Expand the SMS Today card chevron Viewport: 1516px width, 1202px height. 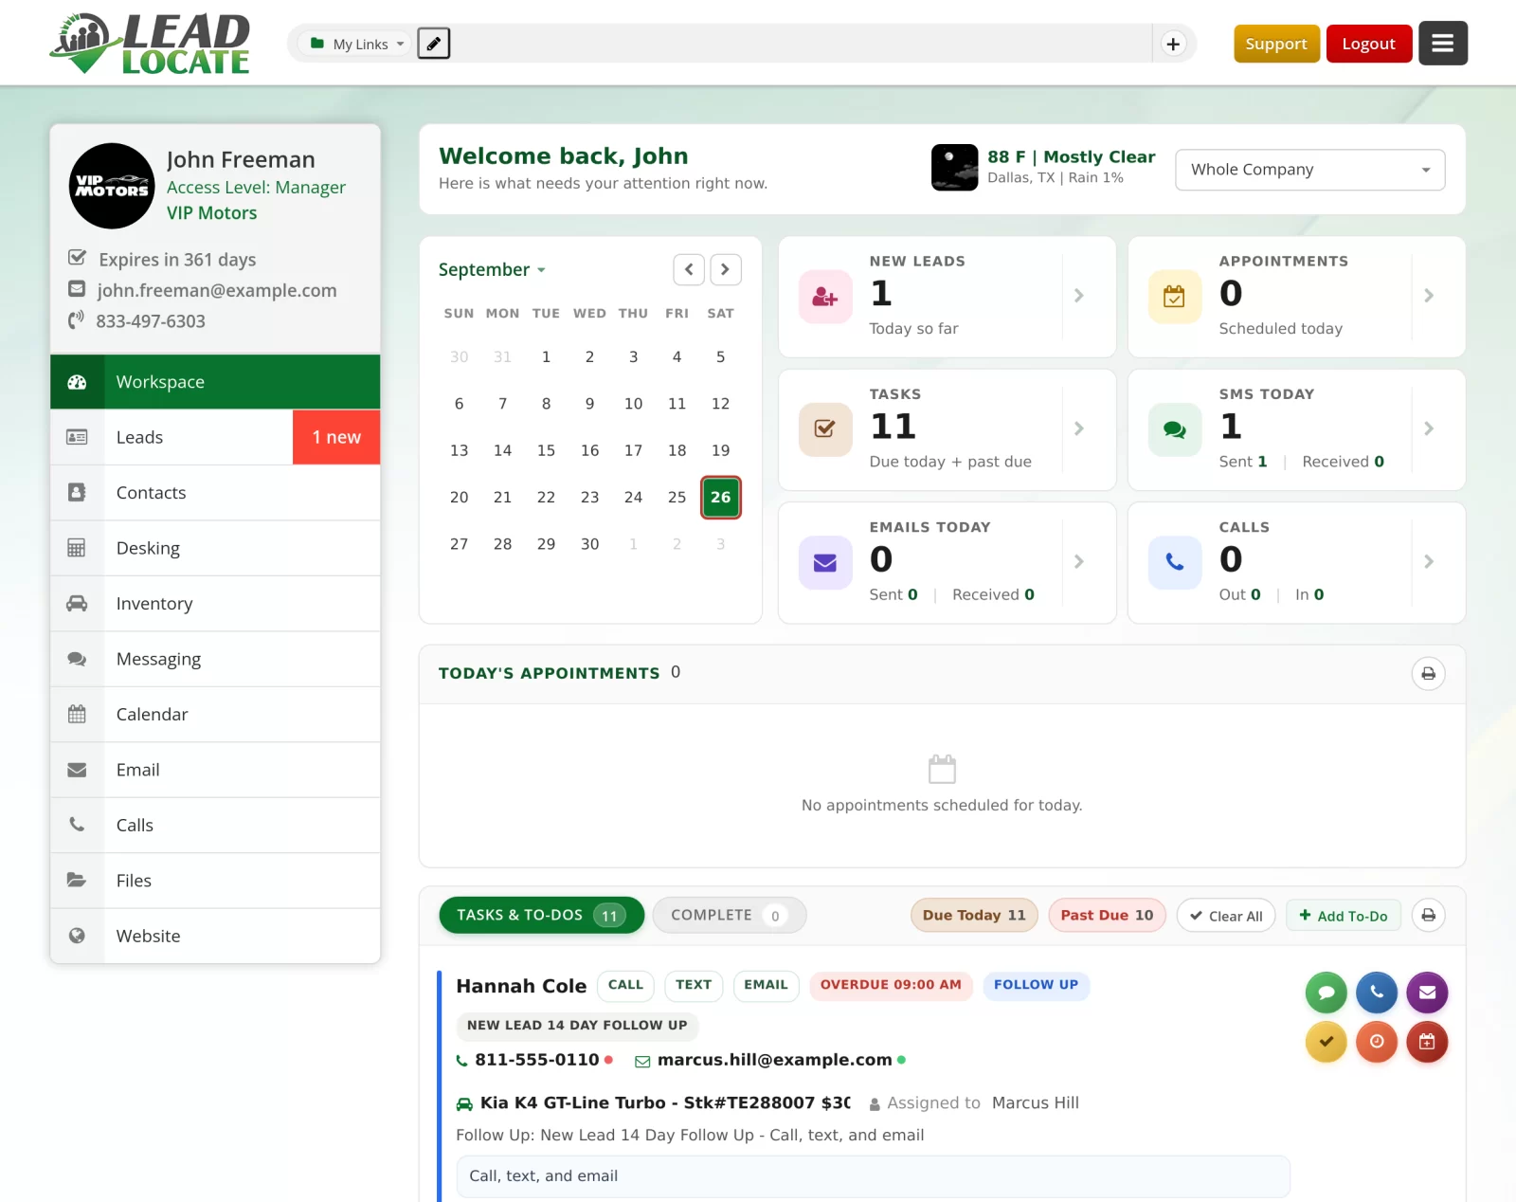click(1428, 428)
